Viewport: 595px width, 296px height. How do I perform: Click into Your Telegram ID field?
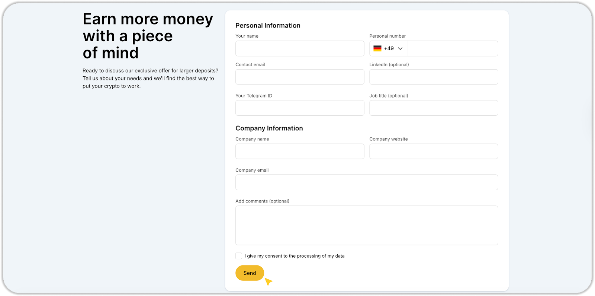click(300, 108)
